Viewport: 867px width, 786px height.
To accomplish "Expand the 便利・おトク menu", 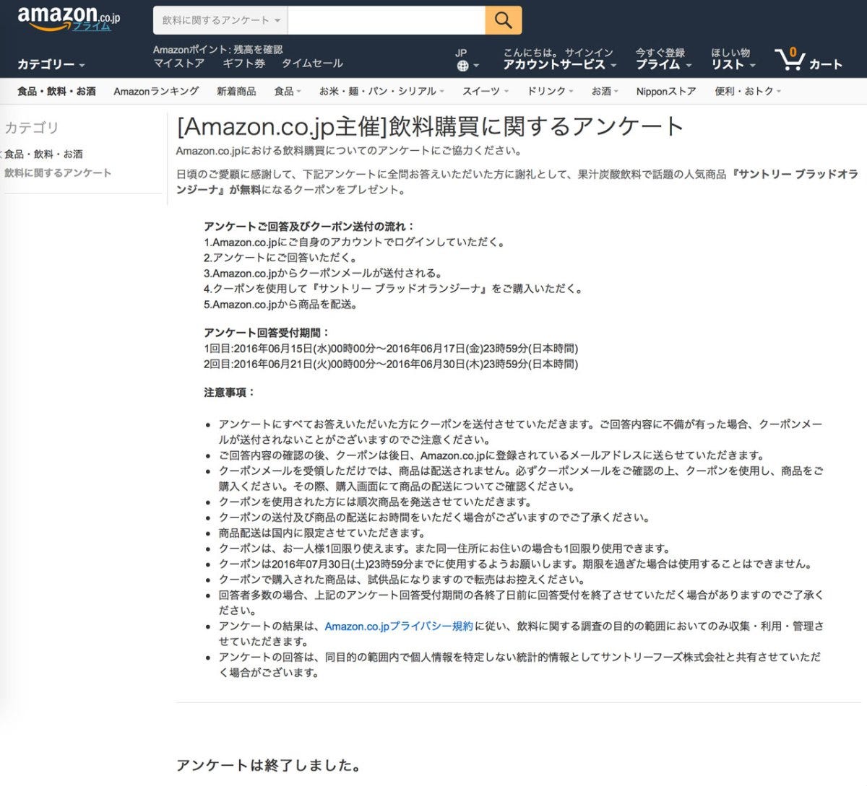I will point(748,91).
